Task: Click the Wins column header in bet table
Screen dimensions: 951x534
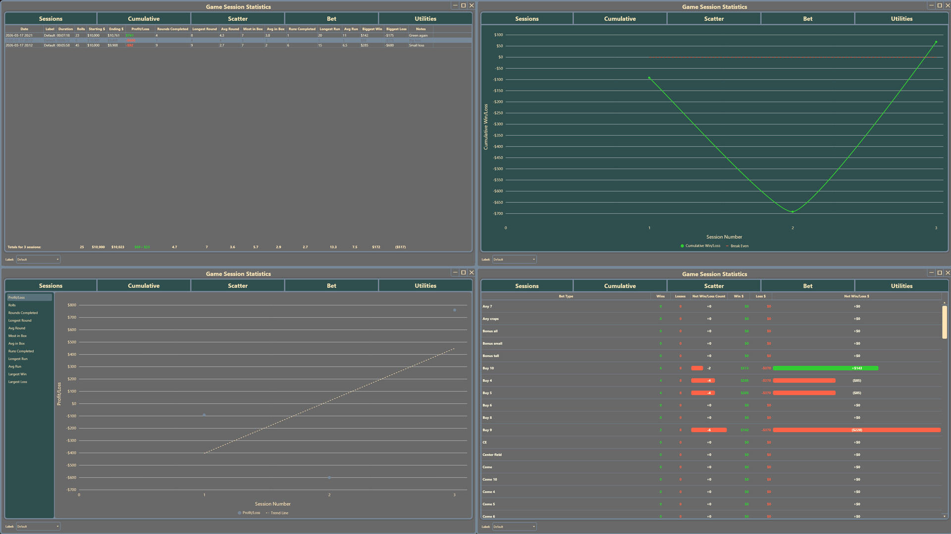Action: pos(660,296)
